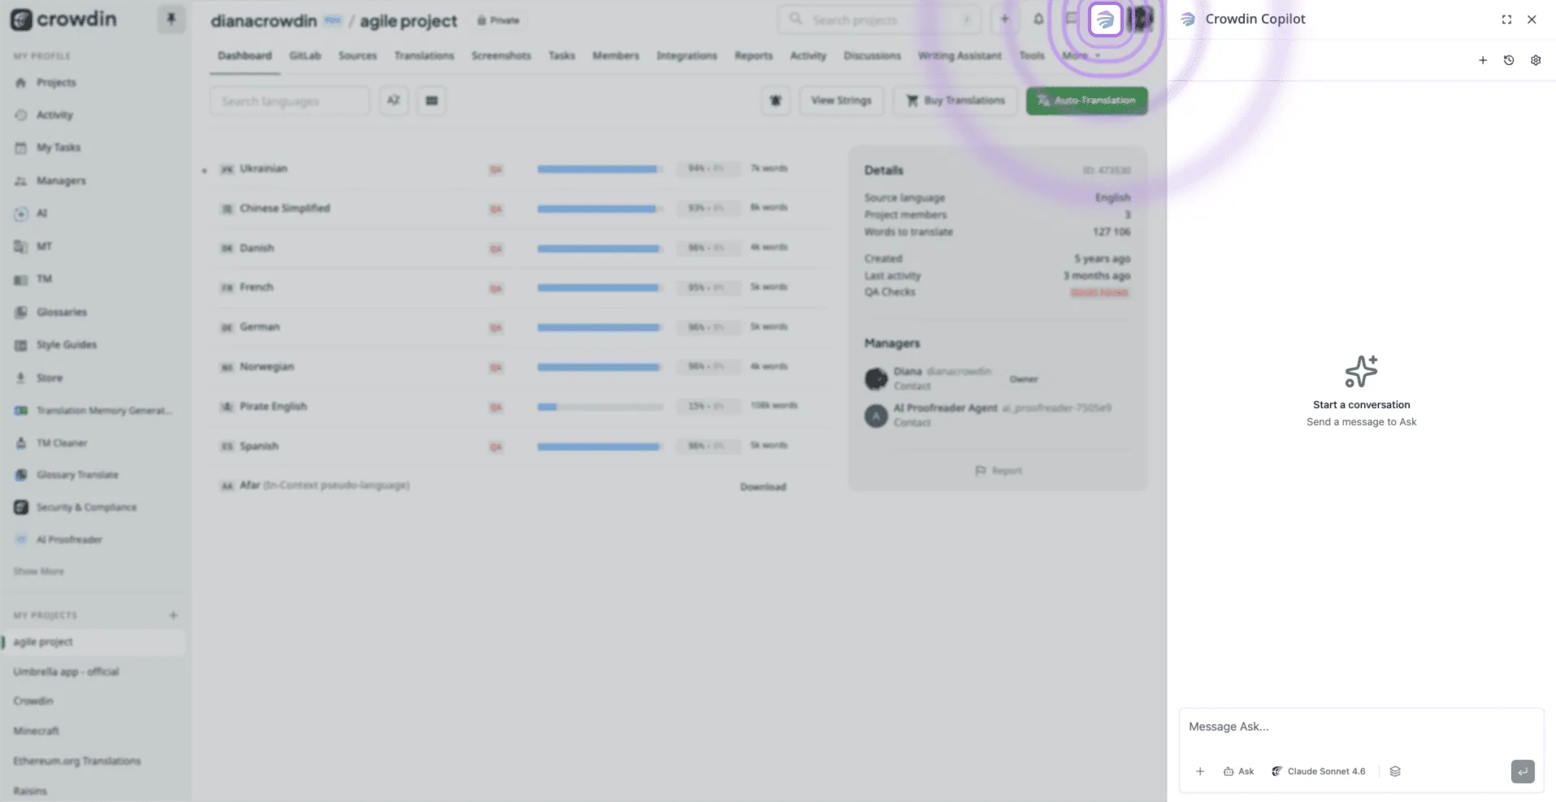This screenshot has width=1556, height=802.
Task: Switch to the Translations tab
Action: click(x=424, y=56)
